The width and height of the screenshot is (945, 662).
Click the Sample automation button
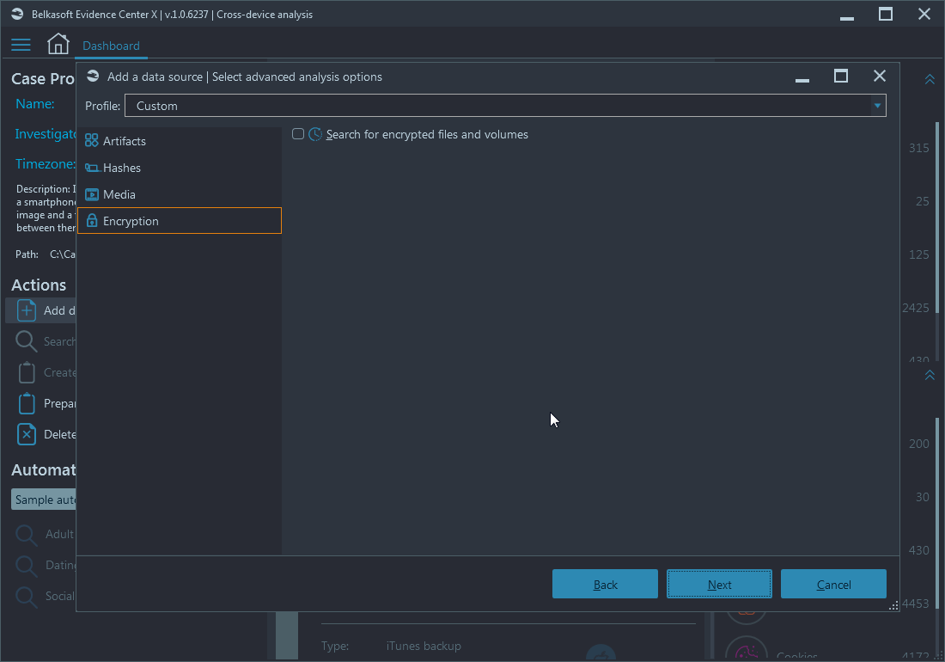(44, 500)
